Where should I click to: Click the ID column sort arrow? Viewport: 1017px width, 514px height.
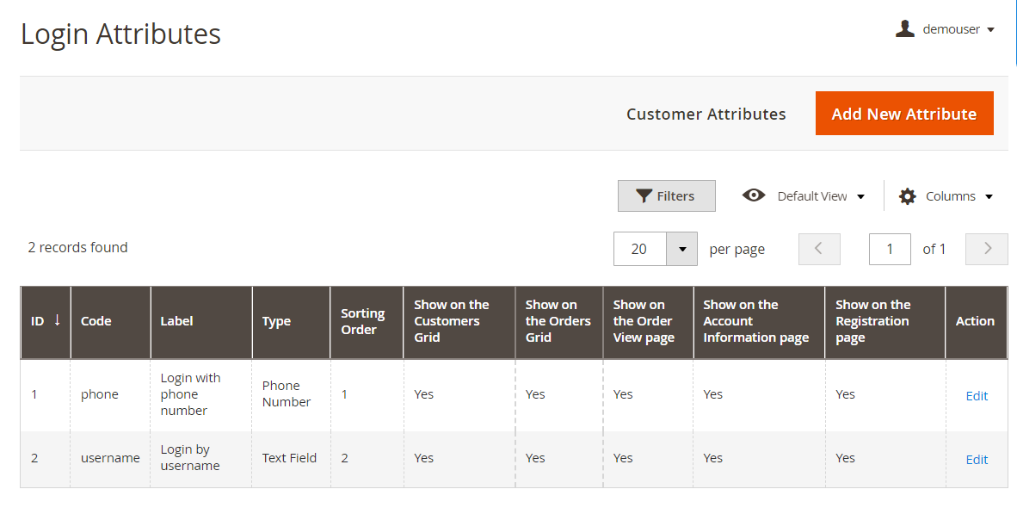pyautogui.click(x=58, y=320)
